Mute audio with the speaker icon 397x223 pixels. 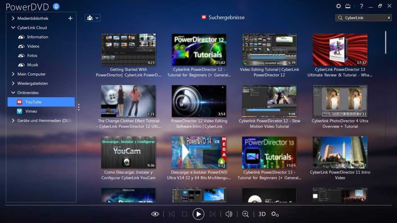tap(229, 214)
